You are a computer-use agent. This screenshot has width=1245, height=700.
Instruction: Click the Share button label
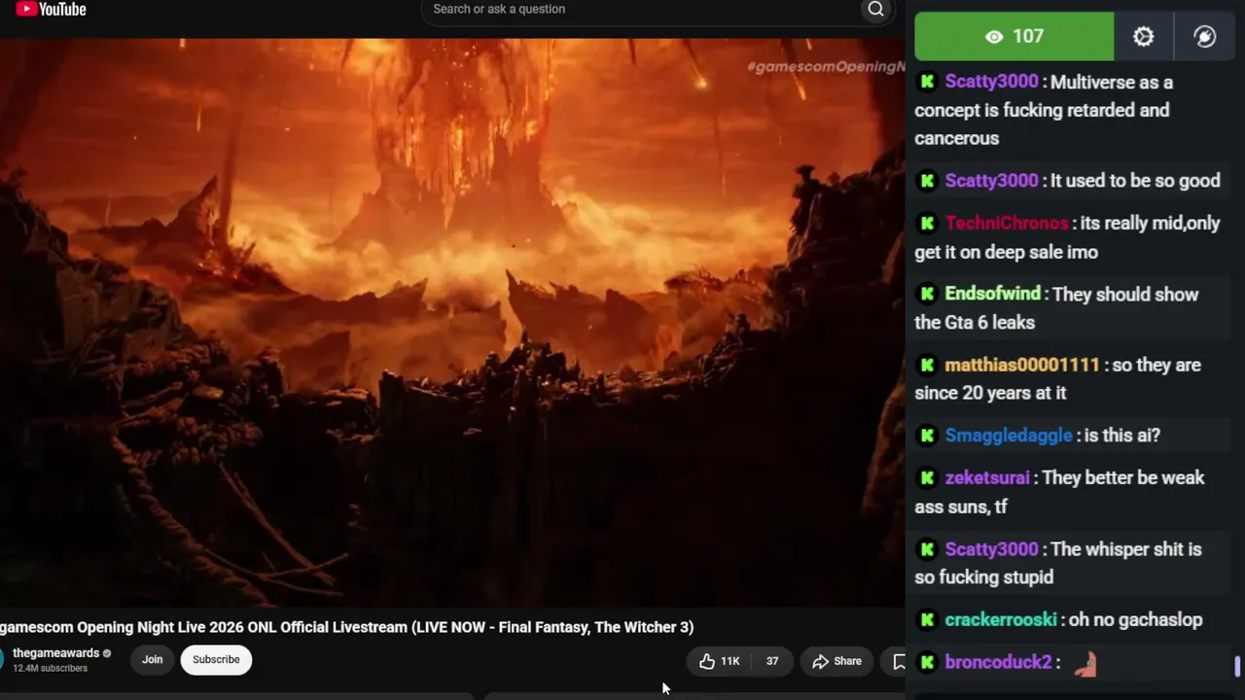click(847, 661)
